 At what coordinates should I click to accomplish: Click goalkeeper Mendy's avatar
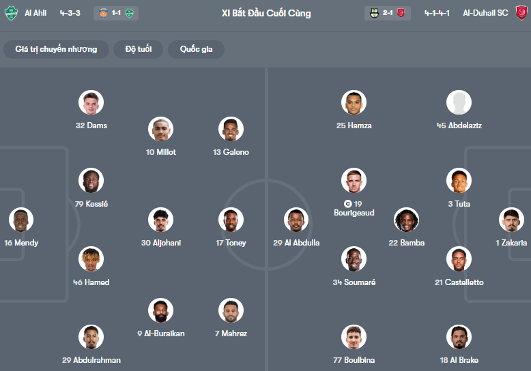(x=21, y=220)
